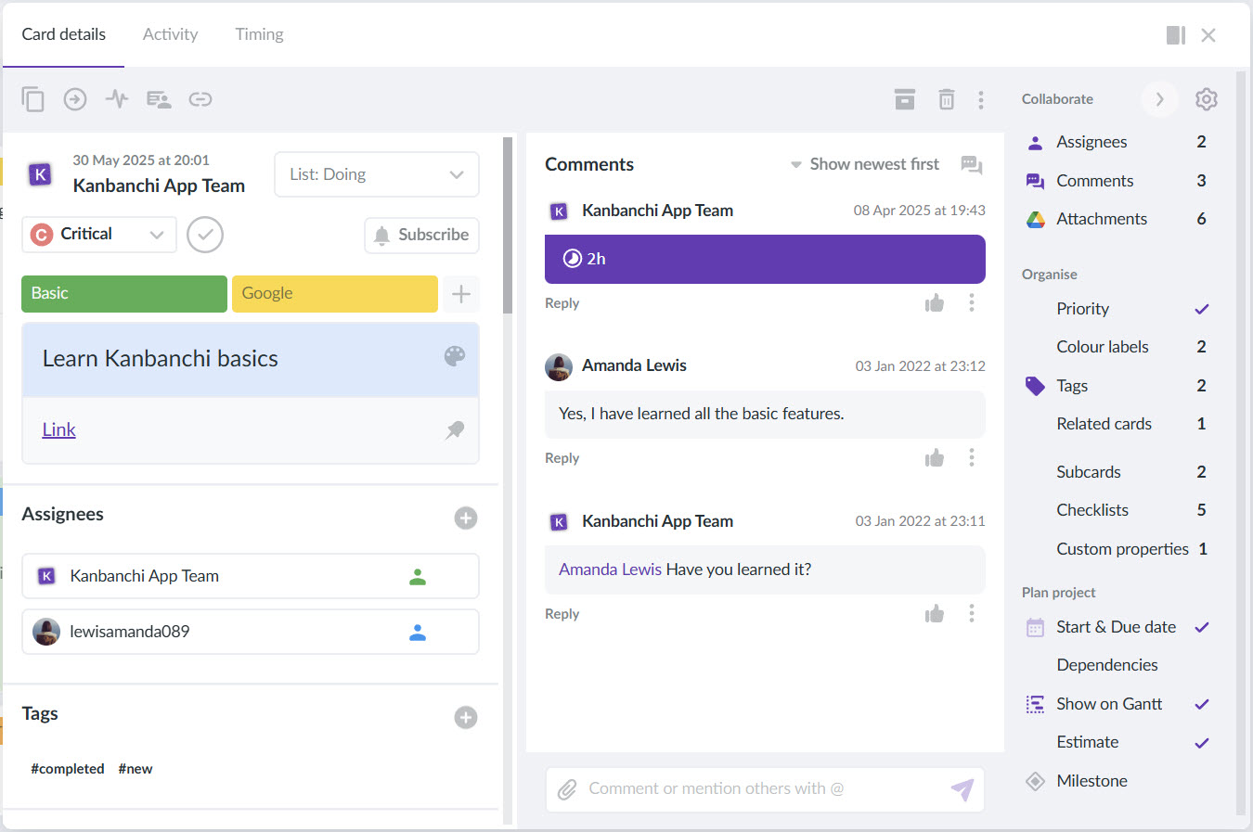Mark the card as done with the checkmark circle
The height and width of the screenshot is (832, 1253).
(205, 235)
